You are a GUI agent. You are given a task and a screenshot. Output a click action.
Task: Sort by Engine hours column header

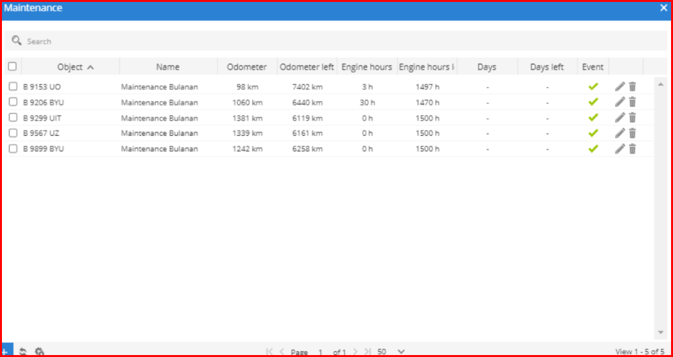pos(367,67)
